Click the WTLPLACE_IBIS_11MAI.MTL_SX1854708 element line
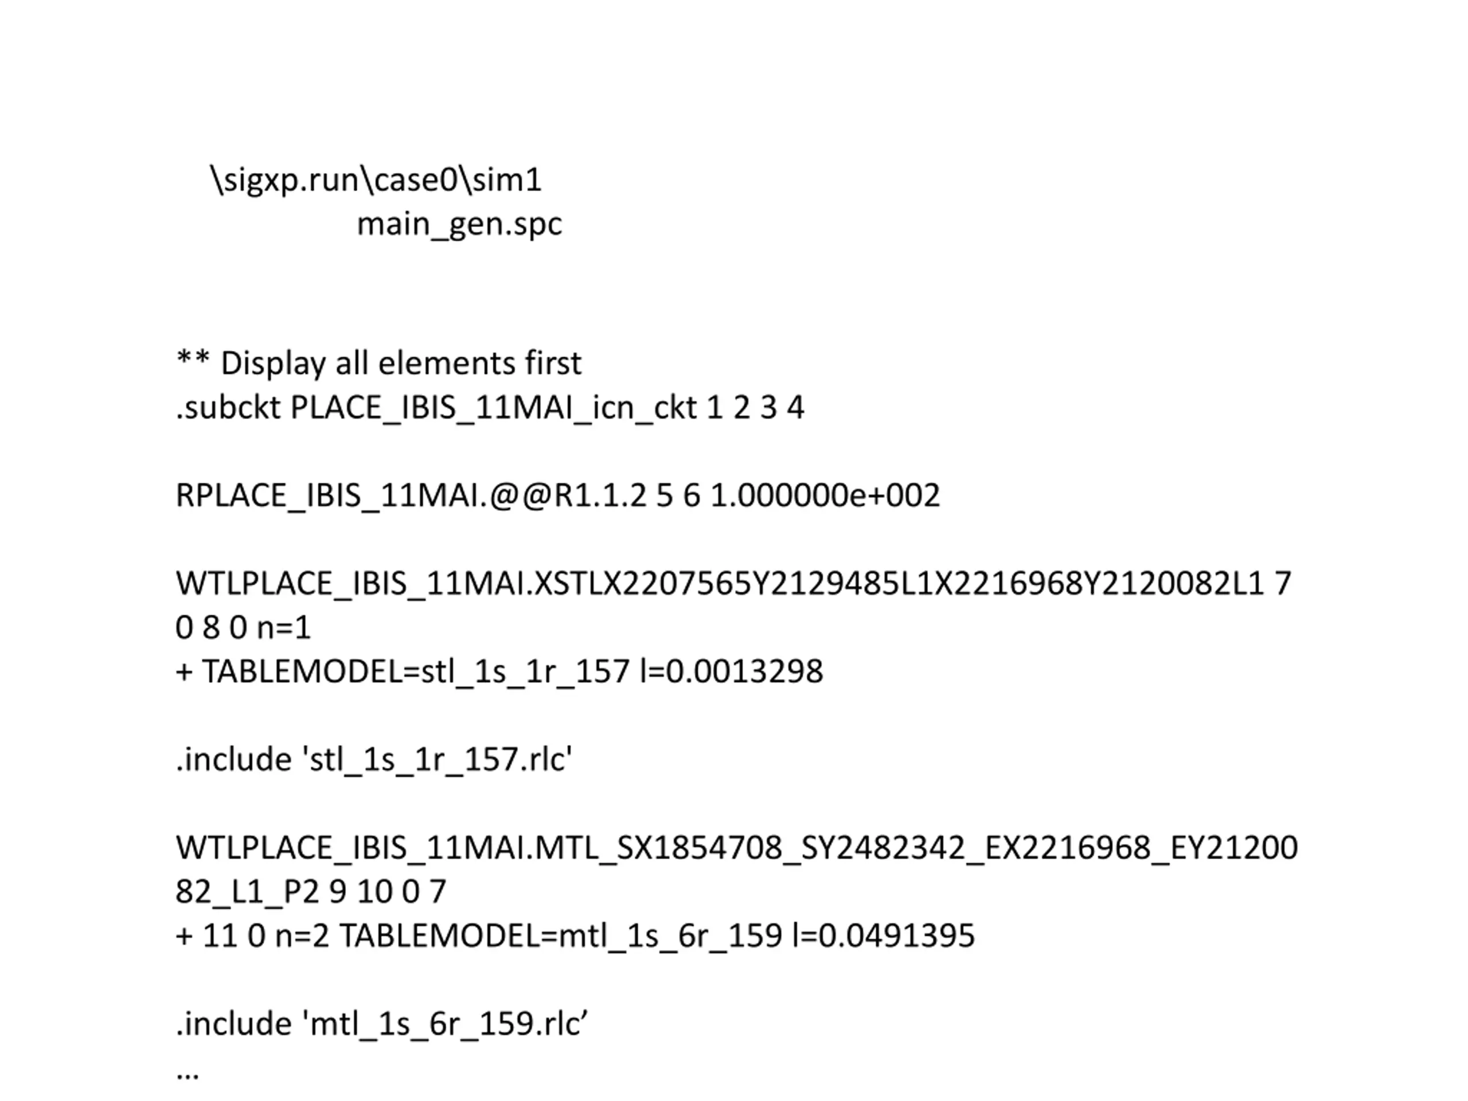 (x=736, y=848)
